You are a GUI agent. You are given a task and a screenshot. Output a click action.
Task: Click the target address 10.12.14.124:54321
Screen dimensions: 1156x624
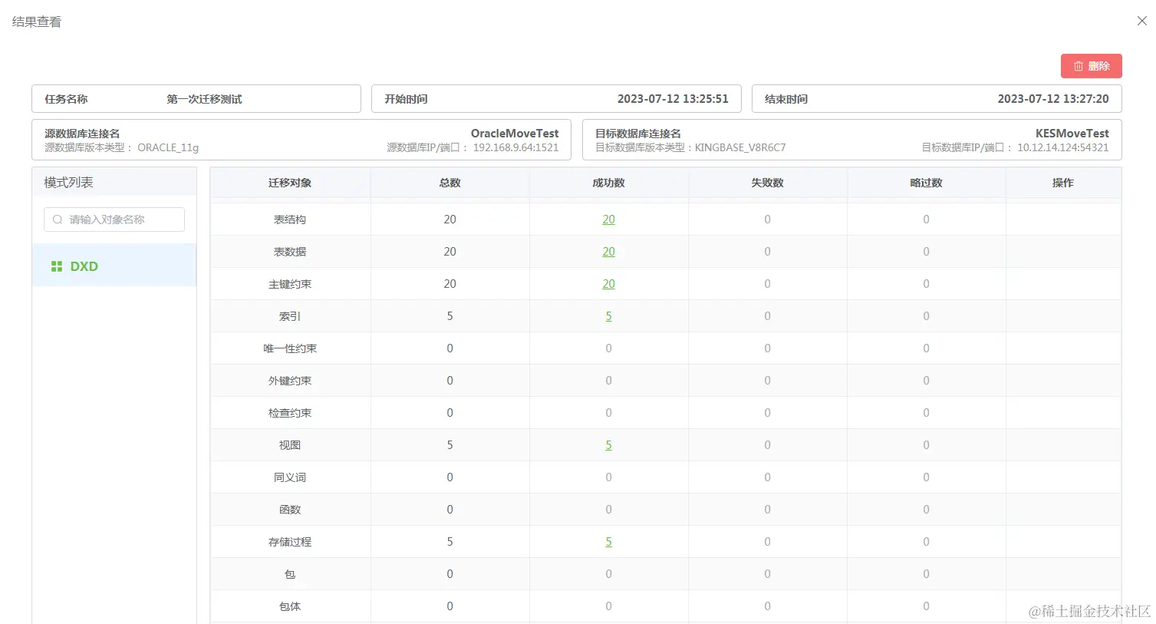click(x=1063, y=147)
